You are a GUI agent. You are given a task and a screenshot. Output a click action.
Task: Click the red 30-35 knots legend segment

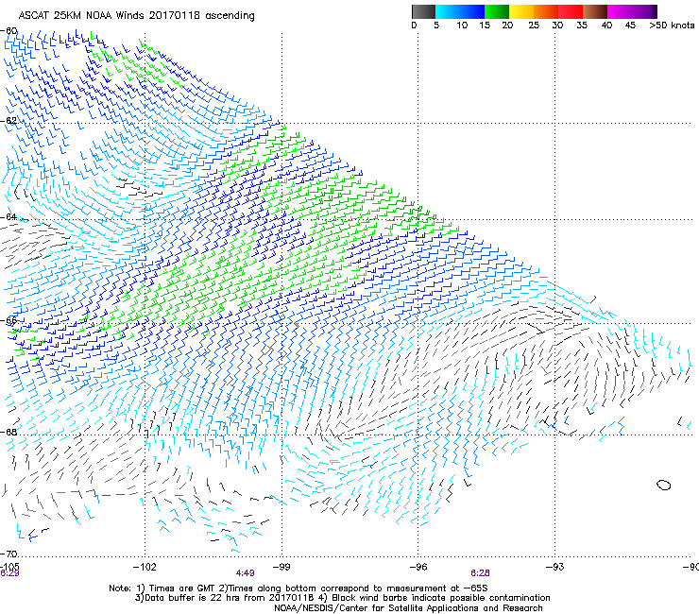coord(571,11)
